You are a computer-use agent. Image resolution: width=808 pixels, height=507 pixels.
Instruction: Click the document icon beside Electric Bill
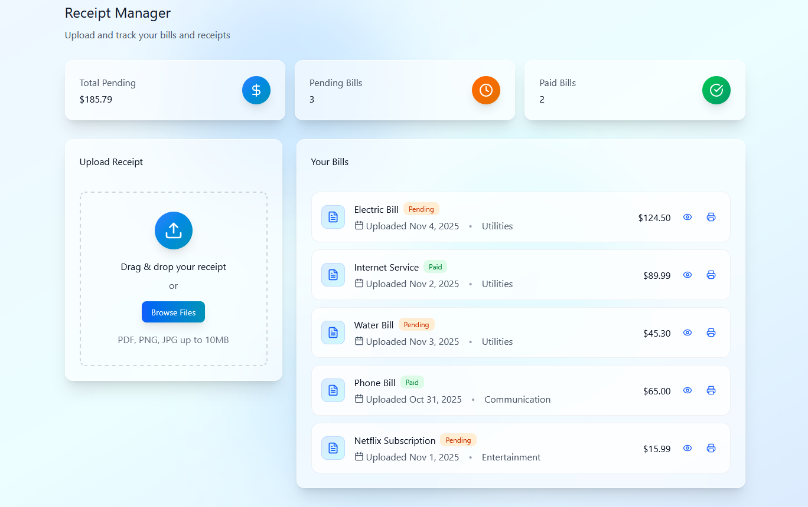[x=333, y=217]
